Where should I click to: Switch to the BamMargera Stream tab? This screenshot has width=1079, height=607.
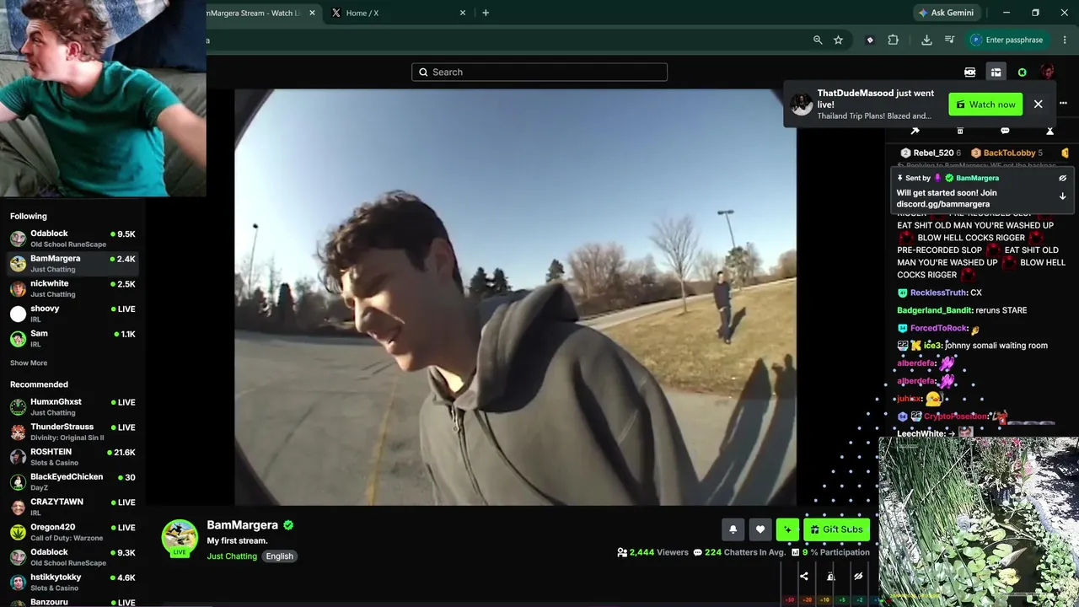[x=253, y=13]
